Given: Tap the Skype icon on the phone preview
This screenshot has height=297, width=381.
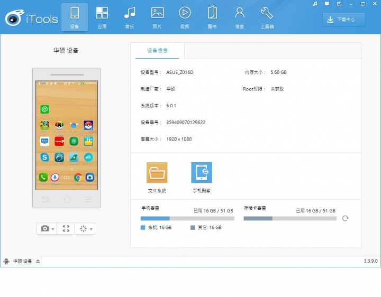Looking at the screenshot, I should tap(44, 157).
